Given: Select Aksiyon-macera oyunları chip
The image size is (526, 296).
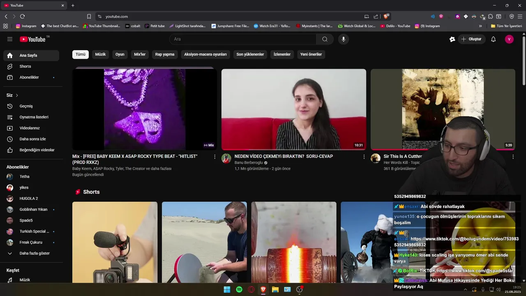Looking at the screenshot, I should pos(205,54).
